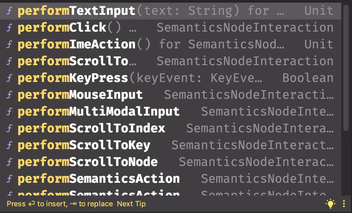Choose performScrollToNode from suggestions
Screen dimensions: 352x213
coord(87,162)
